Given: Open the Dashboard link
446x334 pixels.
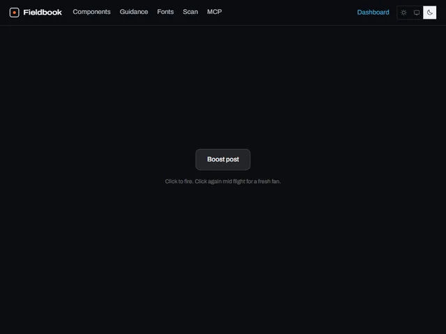Looking at the screenshot, I should [x=373, y=13].
